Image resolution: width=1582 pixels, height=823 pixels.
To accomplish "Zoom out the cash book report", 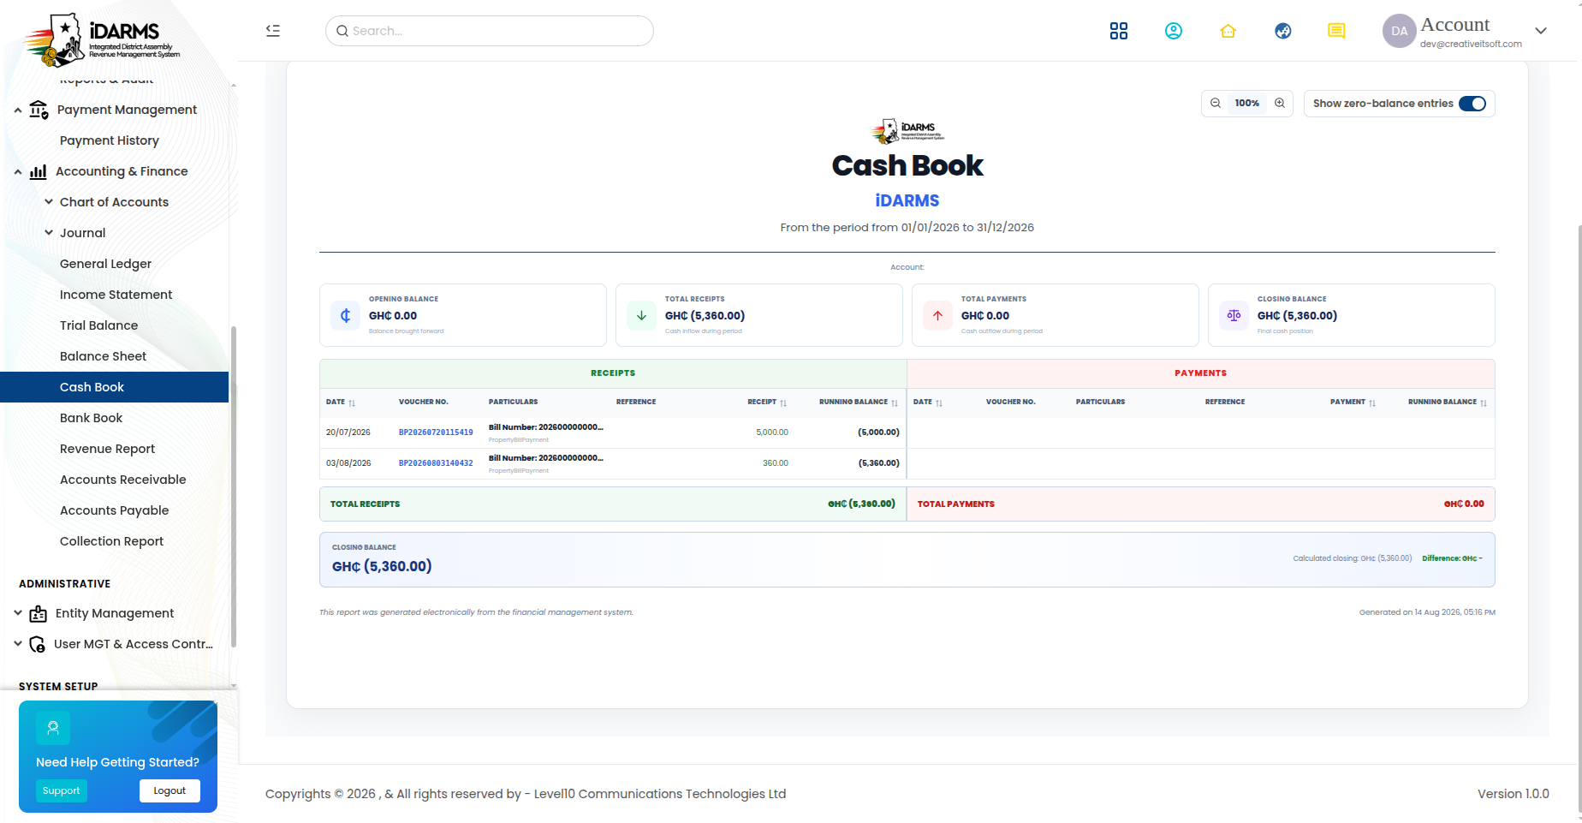I will 1216,103.
